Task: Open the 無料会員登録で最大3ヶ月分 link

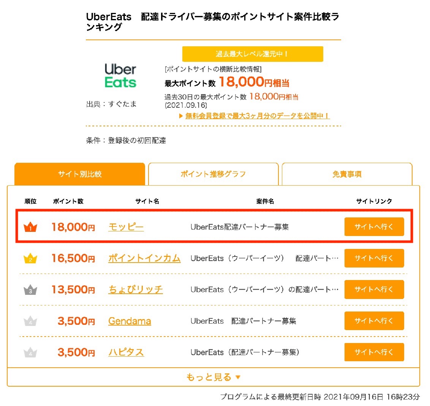Action: [258, 116]
